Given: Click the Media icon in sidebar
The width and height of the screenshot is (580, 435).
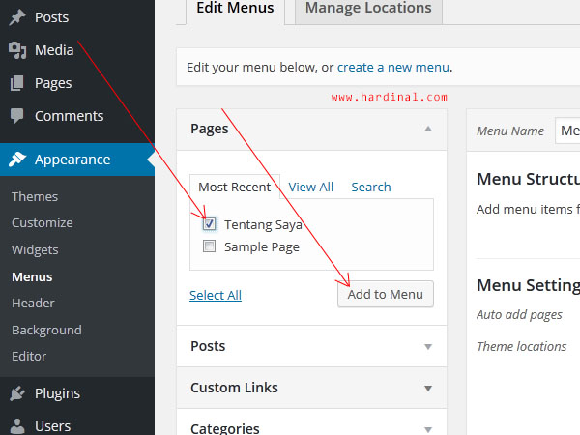Looking at the screenshot, I should click(17, 50).
